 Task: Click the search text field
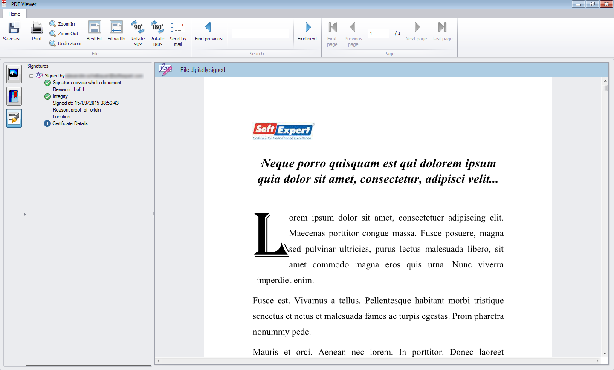point(260,33)
